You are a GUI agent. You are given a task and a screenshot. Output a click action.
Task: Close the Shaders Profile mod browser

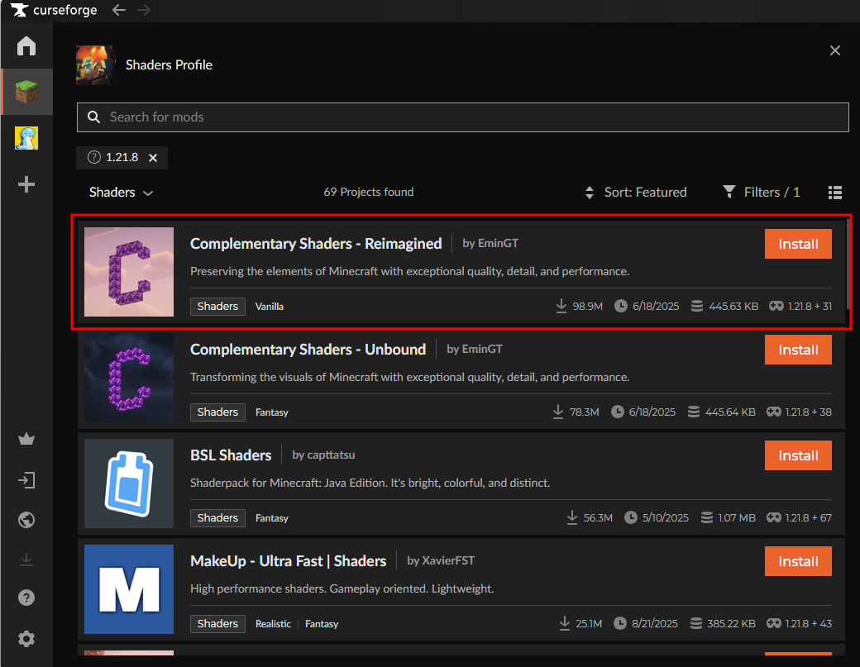click(834, 50)
